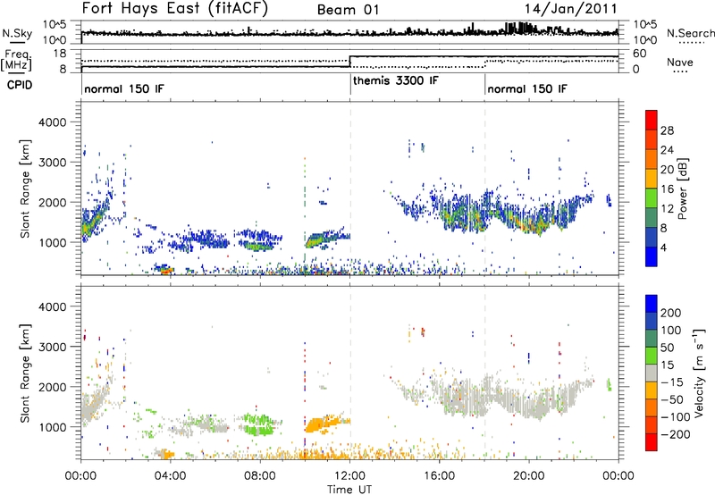Click the '18' frequency axis tick
This screenshot has width=715, height=495.
point(59,54)
